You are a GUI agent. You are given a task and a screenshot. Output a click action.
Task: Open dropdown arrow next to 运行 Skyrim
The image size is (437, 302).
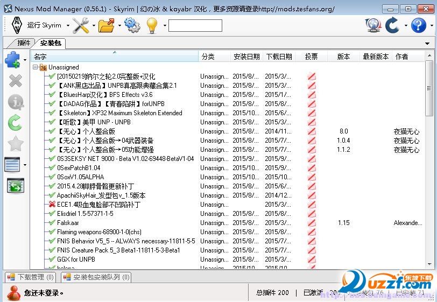68,26
